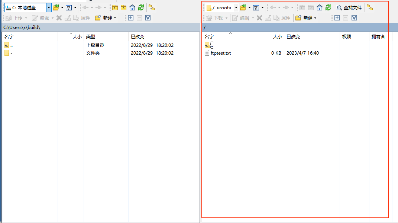
Task: Sort remote files by 权限 column
Action: pos(346,36)
